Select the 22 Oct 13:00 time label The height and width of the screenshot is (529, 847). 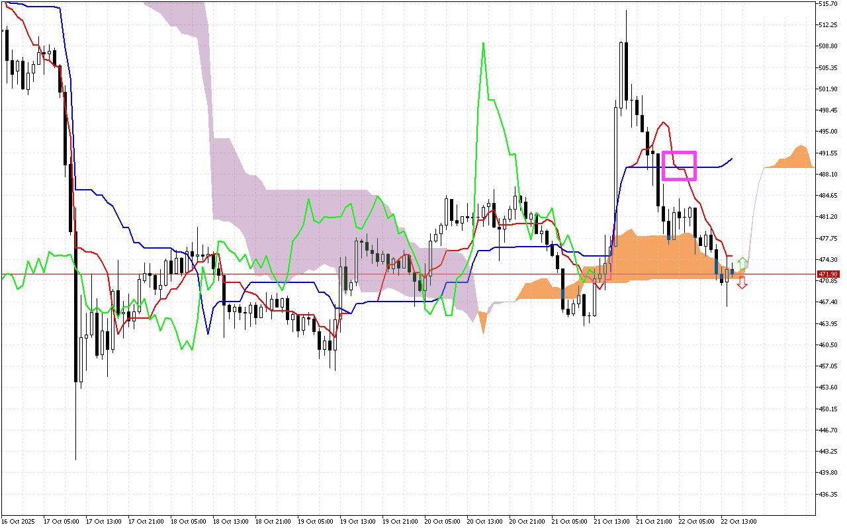click(738, 521)
